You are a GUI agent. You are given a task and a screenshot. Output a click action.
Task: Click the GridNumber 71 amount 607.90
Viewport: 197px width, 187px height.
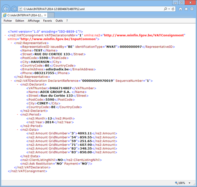(x=86, y=145)
